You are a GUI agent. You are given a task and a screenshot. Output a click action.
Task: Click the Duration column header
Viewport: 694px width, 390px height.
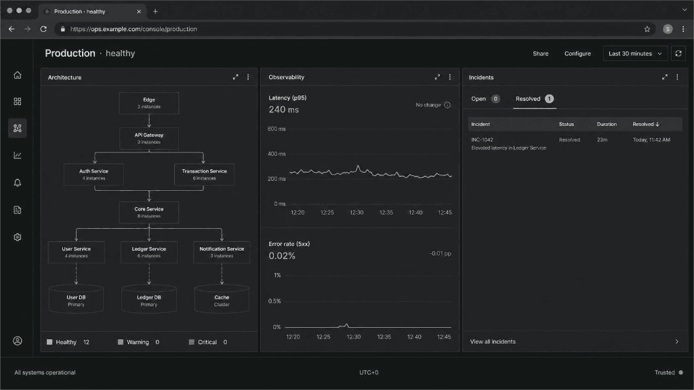point(607,125)
